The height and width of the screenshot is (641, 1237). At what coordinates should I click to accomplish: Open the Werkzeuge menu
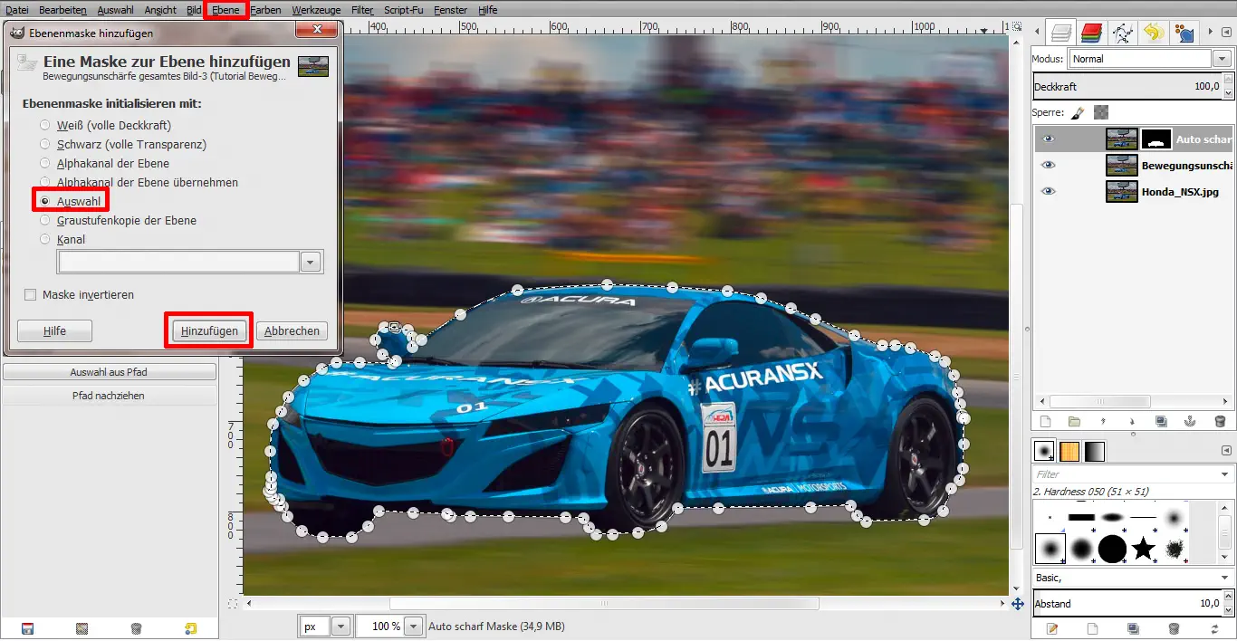click(x=315, y=10)
